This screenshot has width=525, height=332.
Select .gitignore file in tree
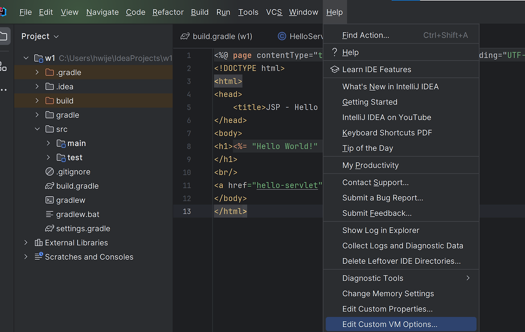point(73,172)
